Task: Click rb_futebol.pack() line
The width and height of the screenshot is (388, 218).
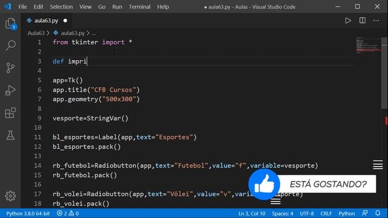Action: point(85,175)
